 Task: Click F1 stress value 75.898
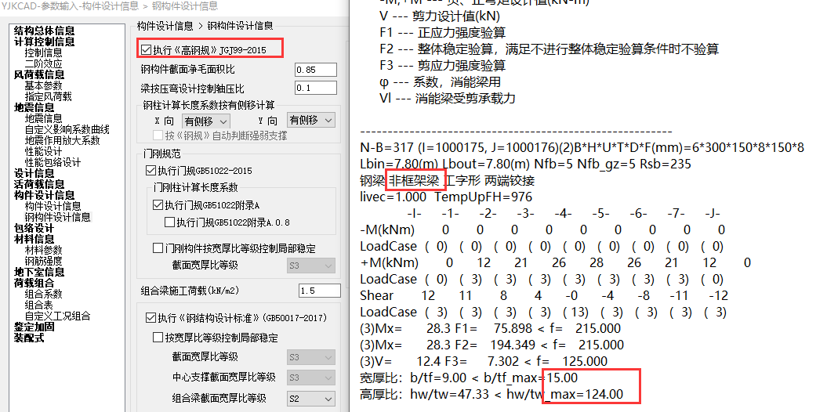512,329
